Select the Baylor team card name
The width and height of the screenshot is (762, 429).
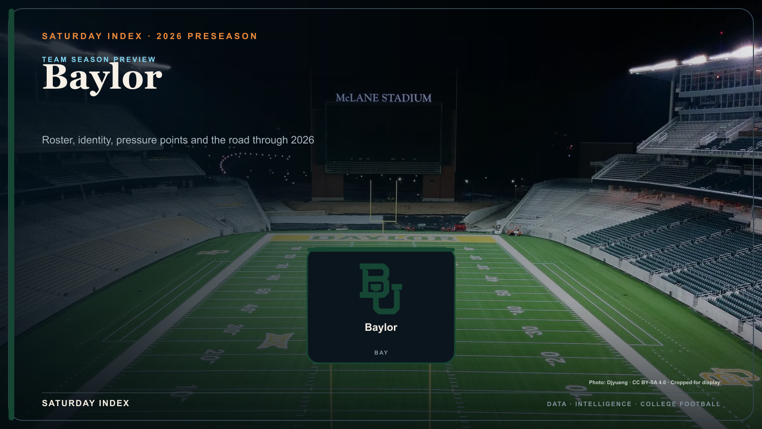(381, 327)
